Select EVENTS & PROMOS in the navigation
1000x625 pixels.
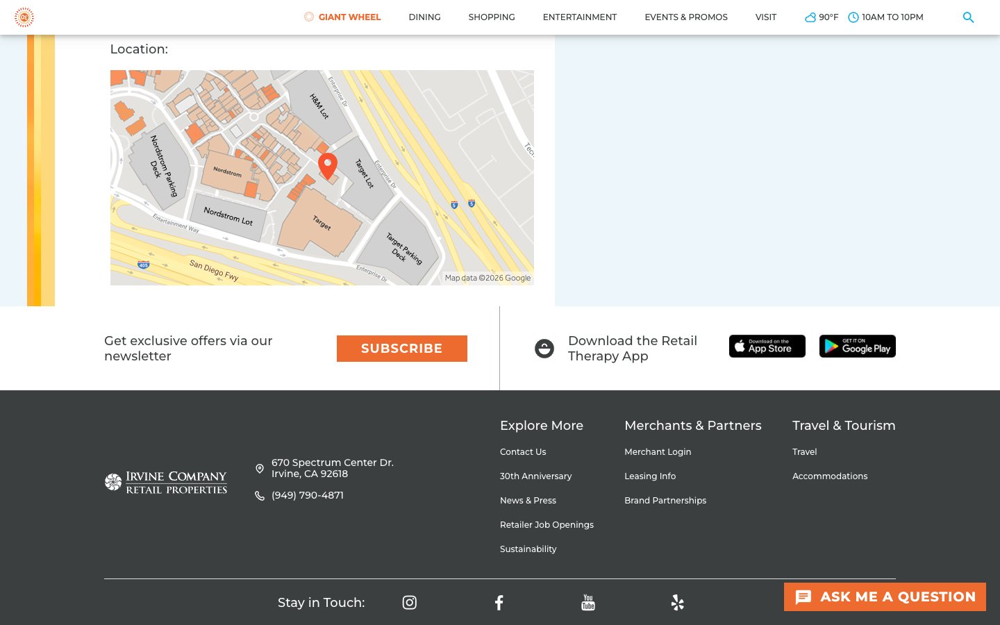(x=686, y=17)
